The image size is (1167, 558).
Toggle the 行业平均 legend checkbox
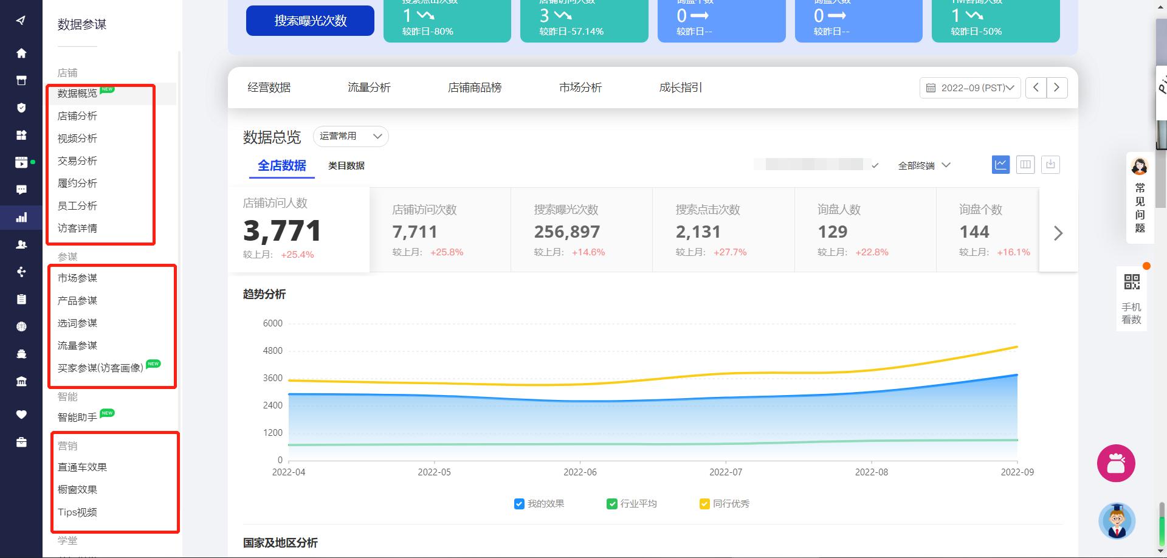[612, 504]
